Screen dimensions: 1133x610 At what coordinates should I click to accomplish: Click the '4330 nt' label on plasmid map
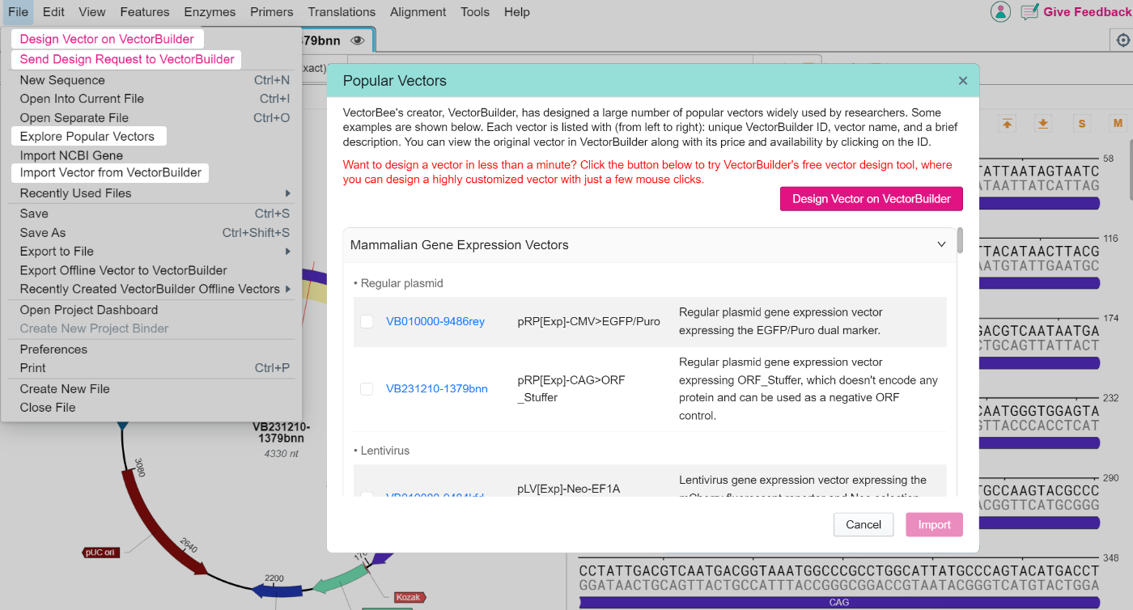pyautogui.click(x=282, y=454)
